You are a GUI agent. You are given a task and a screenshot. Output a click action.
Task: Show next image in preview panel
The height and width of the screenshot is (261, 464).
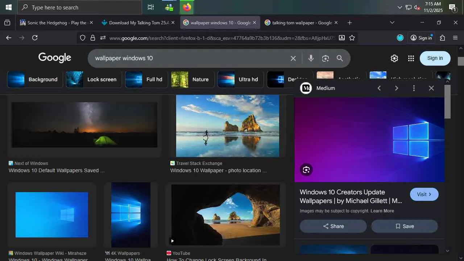397,88
